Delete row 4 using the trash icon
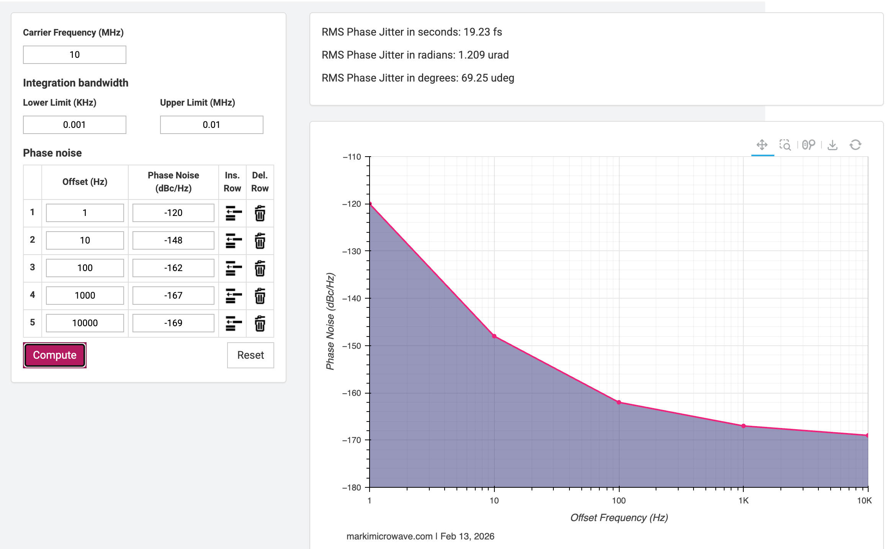The height and width of the screenshot is (549, 890). [x=260, y=296]
